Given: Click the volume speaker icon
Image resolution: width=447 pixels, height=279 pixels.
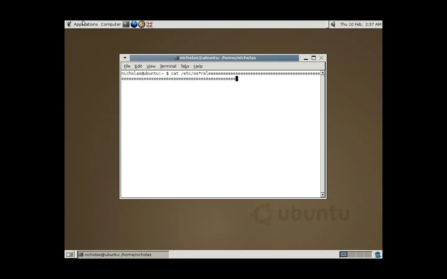Looking at the screenshot, I should [333, 24].
